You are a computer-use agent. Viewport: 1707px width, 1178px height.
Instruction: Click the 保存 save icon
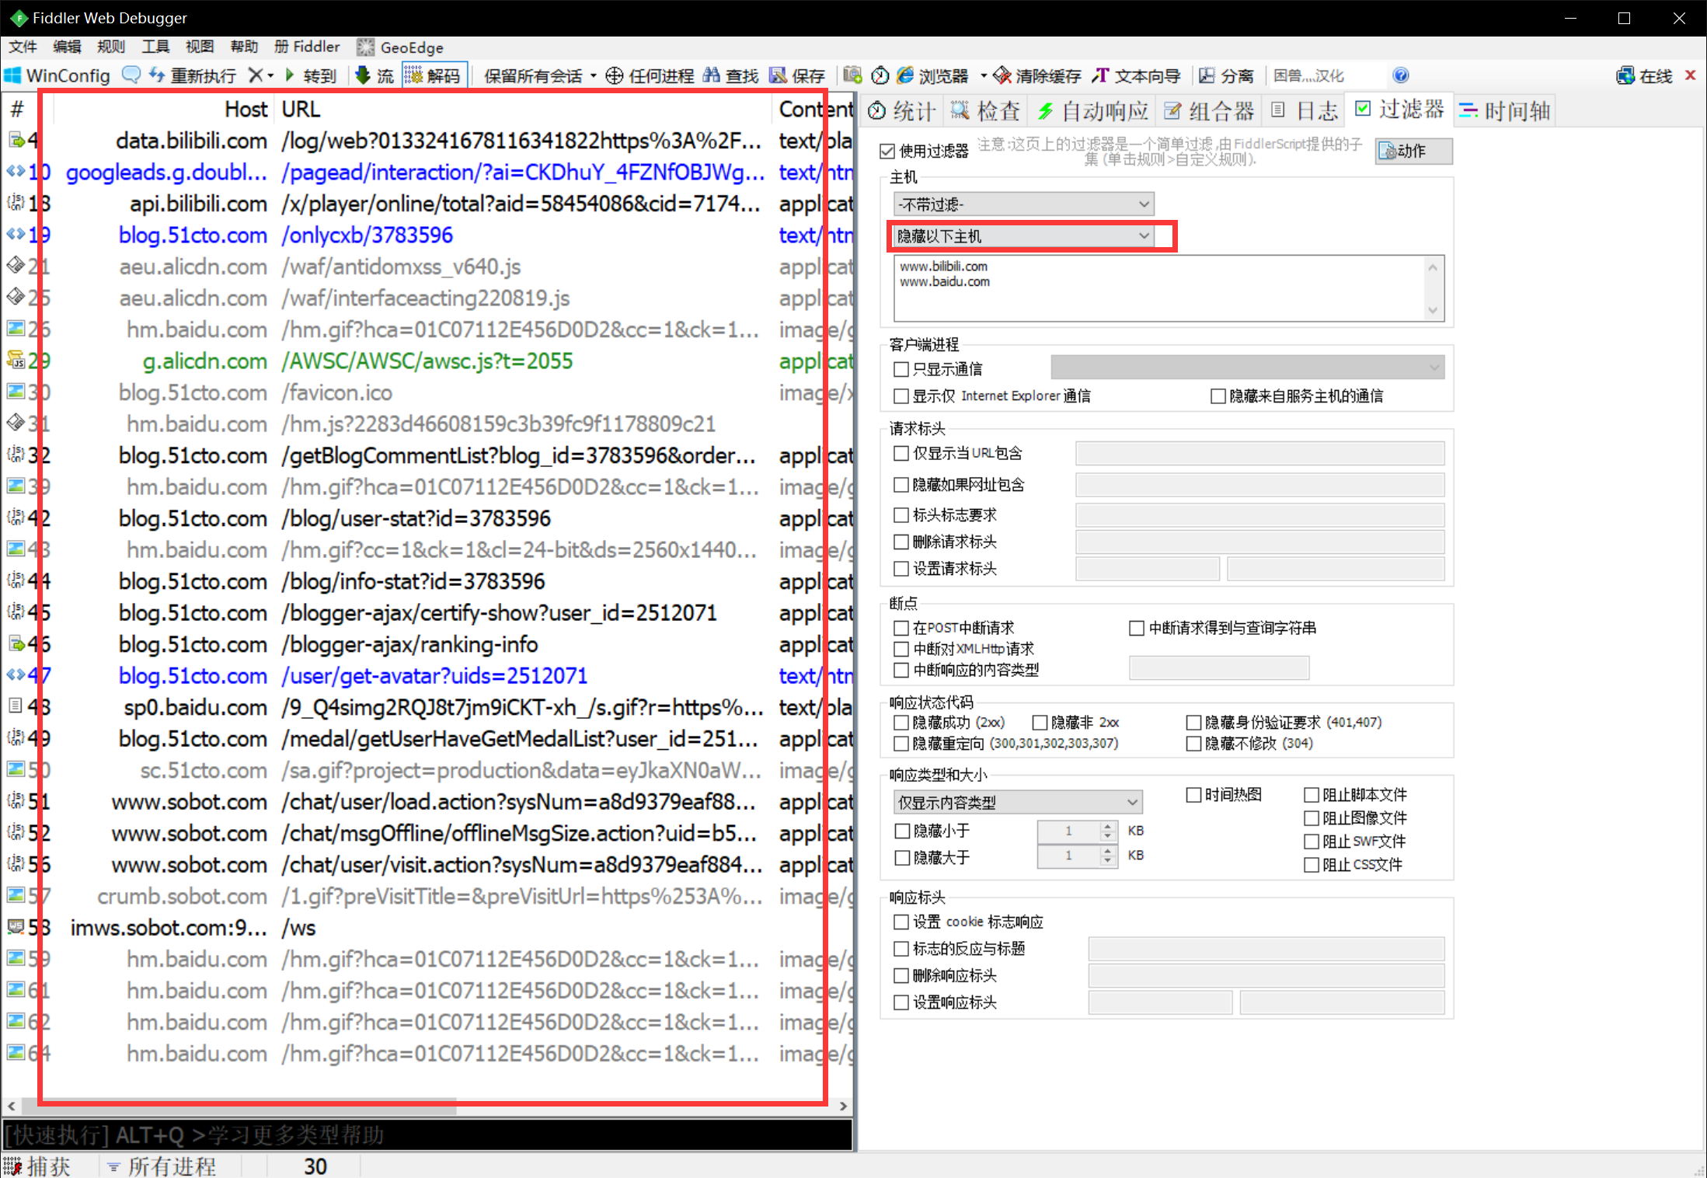click(778, 75)
